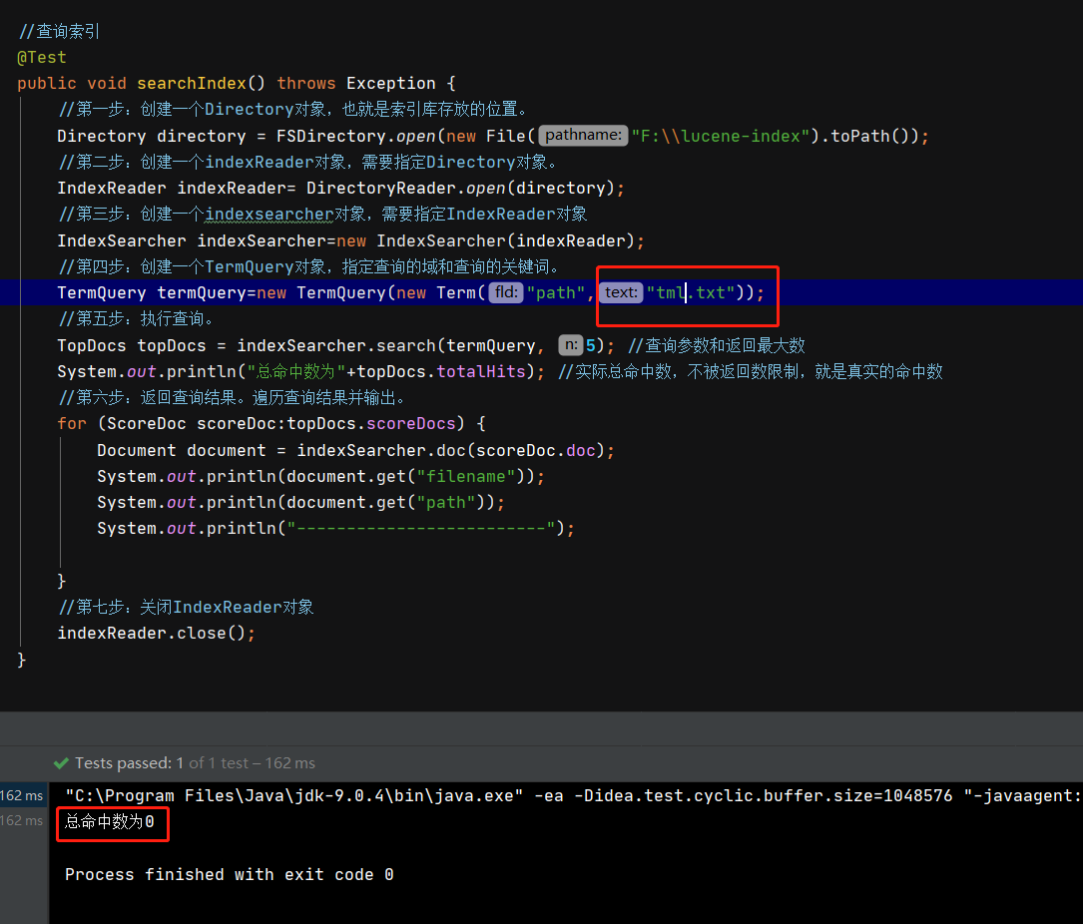Screen dimensions: 1083x924
Task: Click "Tests passed: 1" status text
Action: point(129,763)
